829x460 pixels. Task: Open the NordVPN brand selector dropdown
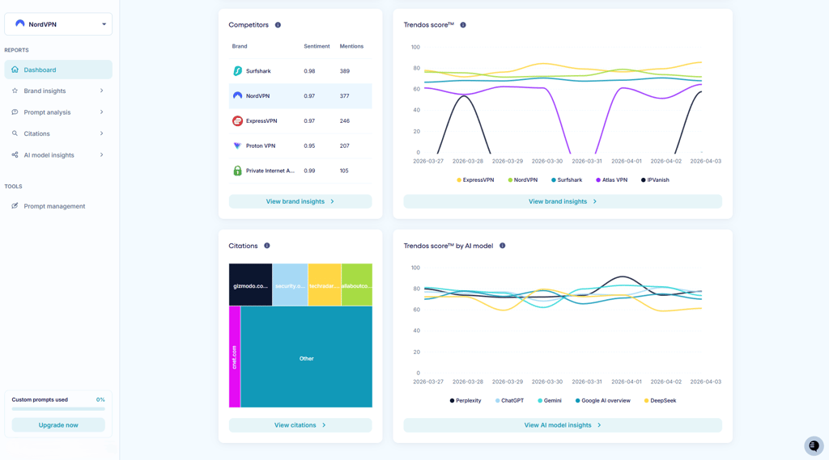pos(58,24)
